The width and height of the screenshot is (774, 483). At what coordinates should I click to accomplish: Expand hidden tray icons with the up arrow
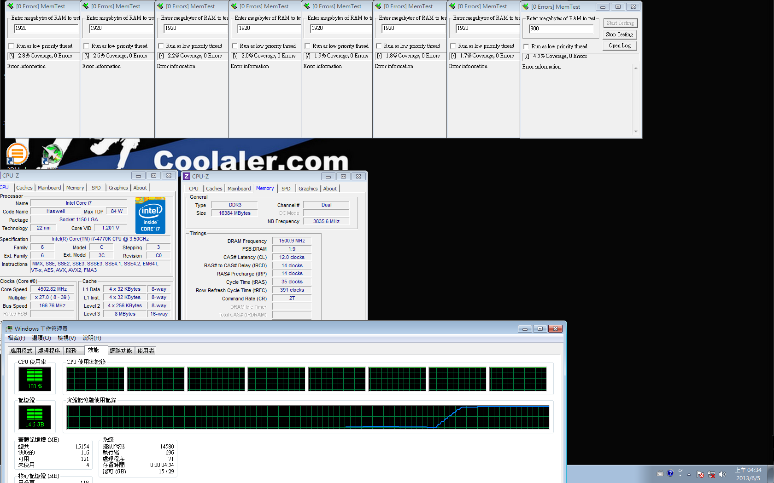689,474
